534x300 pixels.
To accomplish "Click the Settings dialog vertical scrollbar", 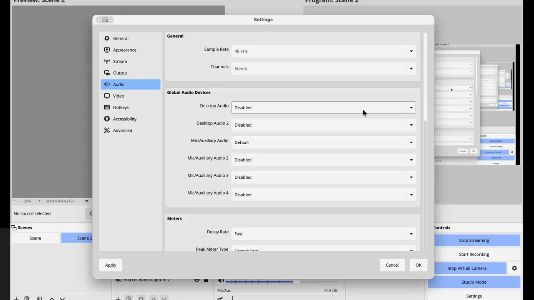I will tap(426, 77).
